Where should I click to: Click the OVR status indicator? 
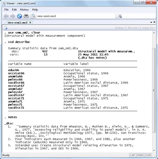tap(148, 155)
